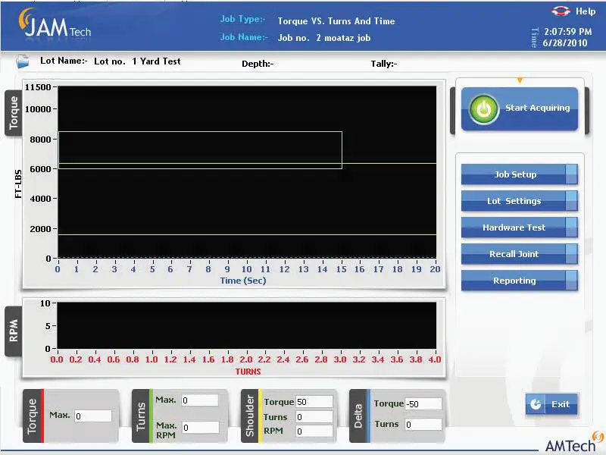Viewport: 606px width, 455px height.
Task: Click the 11500 torque axis value
Action: (38, 87)
